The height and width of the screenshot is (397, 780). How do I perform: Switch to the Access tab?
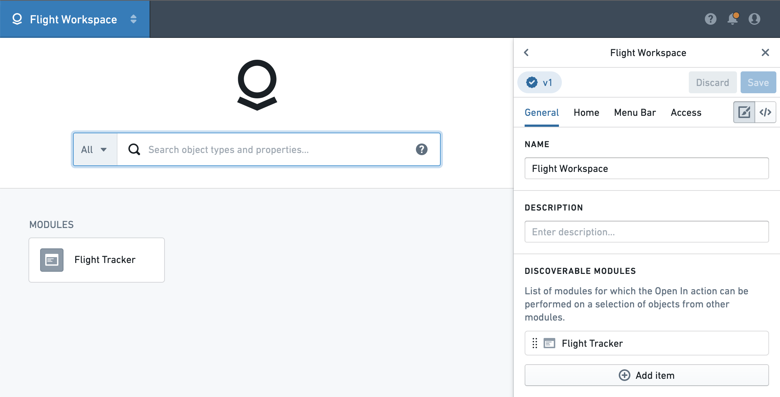pos(686,113)
